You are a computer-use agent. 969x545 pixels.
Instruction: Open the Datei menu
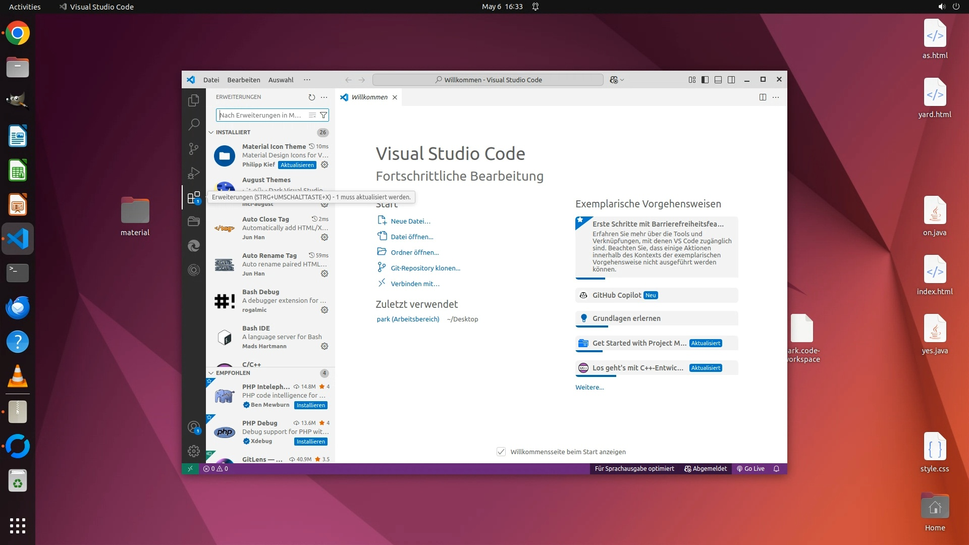[x=211, y=80]
